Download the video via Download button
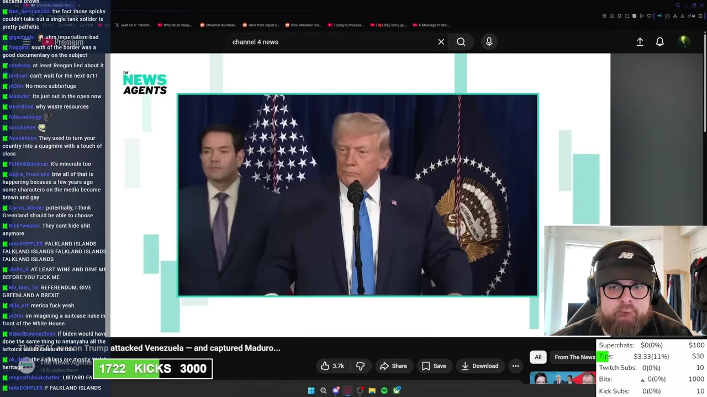The image size is (707, 397). (x=479, y=366)
